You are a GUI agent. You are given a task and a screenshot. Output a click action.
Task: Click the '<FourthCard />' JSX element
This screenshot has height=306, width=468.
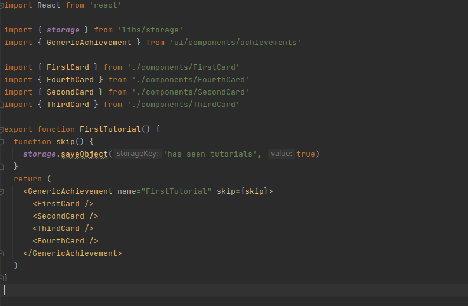66,241
